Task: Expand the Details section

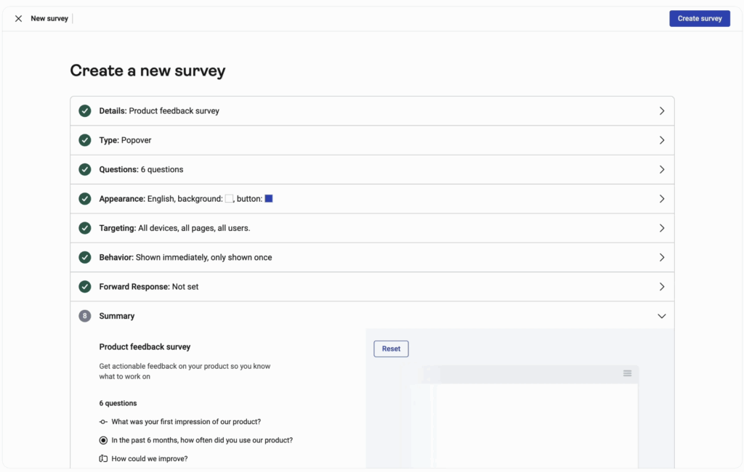Action: (x=662, y=110)
